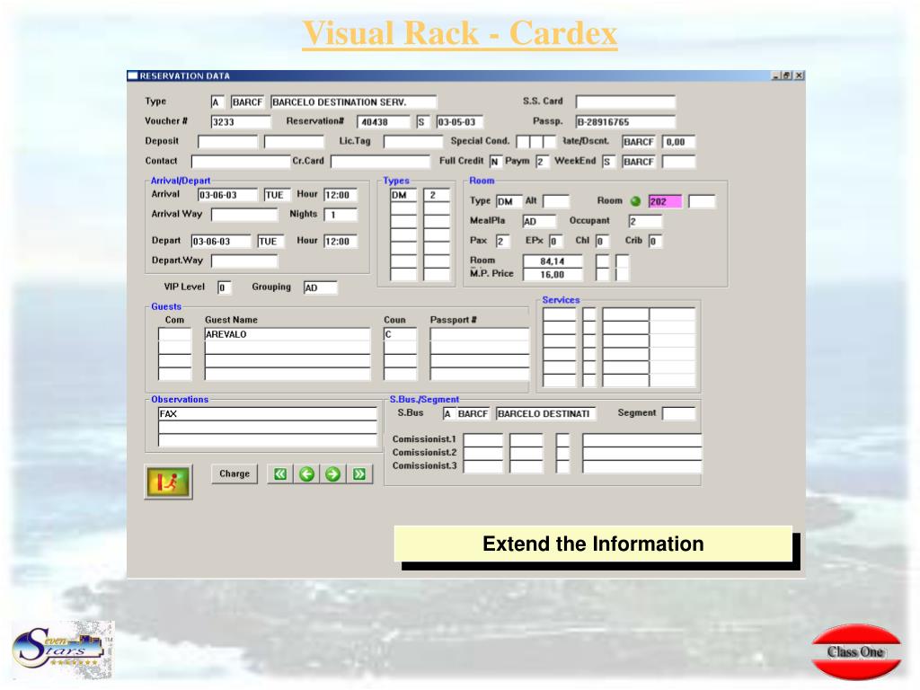Select the Grouping field showing AD

pyautogui.click(x=321, y=287)
